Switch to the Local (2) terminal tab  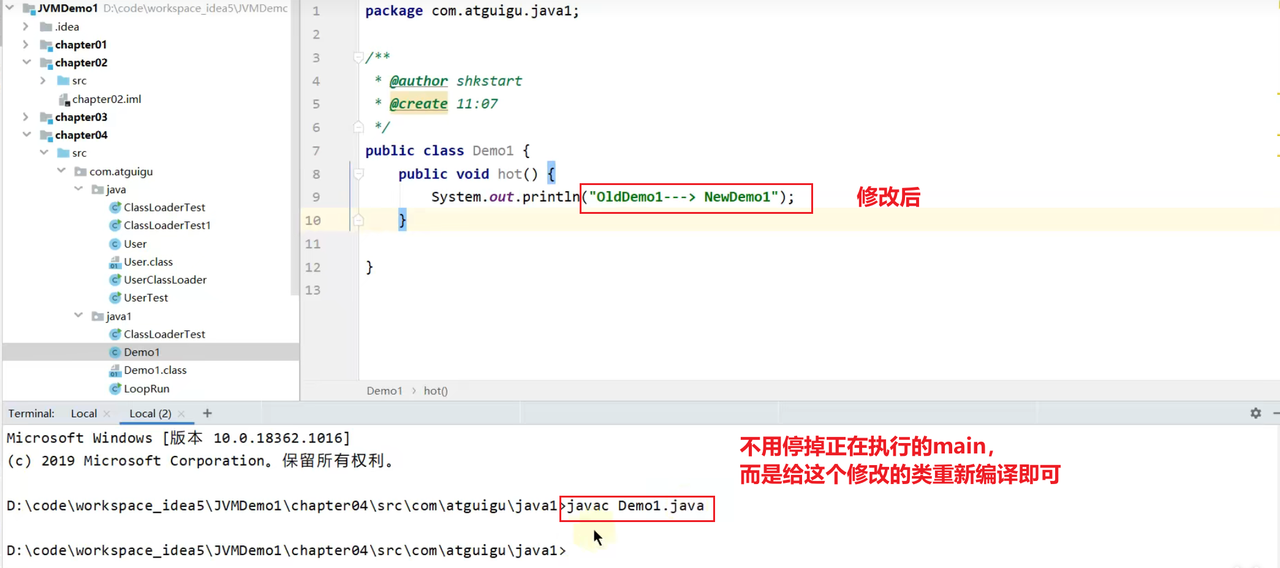click(x=150, y=414)
